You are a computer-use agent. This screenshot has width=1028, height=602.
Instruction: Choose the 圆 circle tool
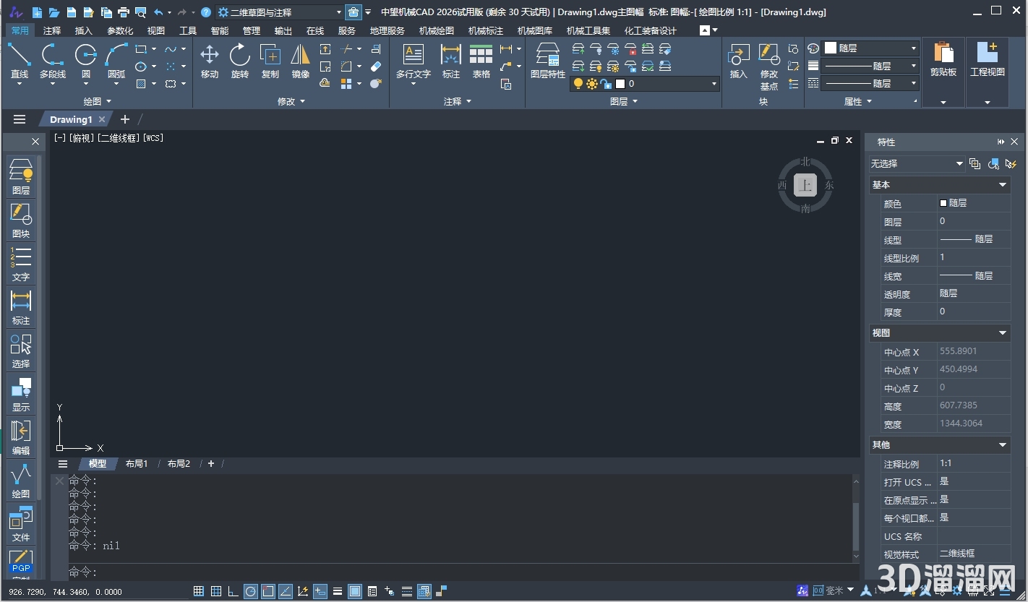(x=86, y=61)
